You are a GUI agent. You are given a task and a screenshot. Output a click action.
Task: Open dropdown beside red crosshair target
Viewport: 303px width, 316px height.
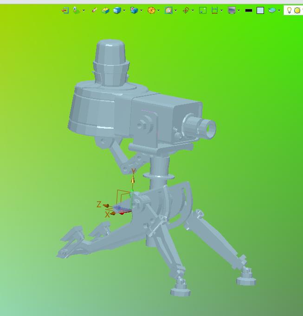[193, 10]
